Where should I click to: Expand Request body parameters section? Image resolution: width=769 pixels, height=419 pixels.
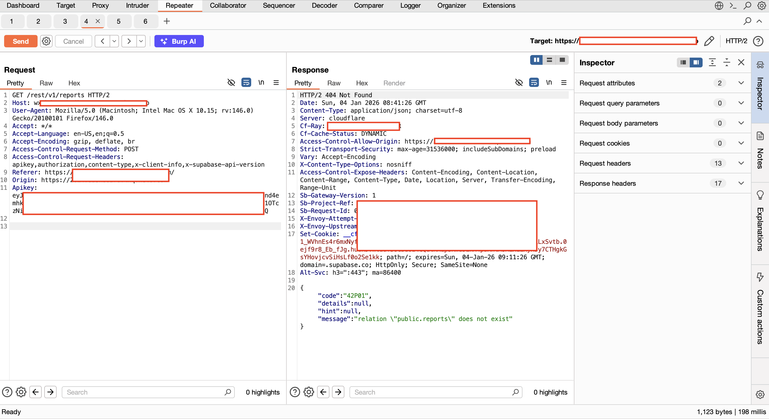click(662, 123)
